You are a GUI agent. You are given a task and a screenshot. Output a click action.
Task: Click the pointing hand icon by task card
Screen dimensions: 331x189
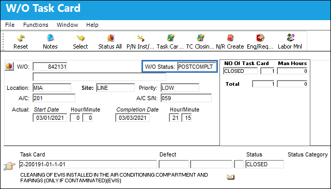[x=10, y=166]
